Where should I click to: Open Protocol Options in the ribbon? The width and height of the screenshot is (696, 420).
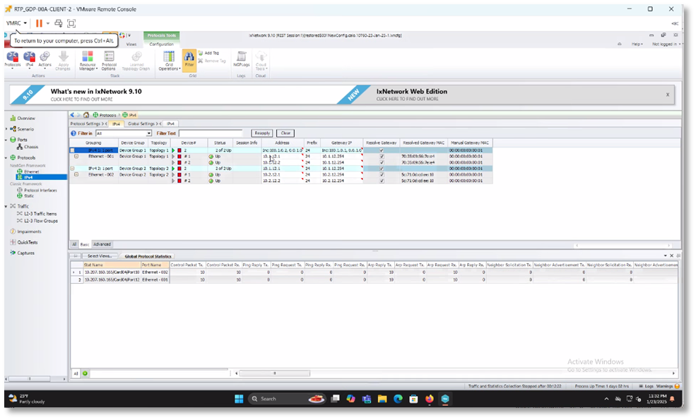click(109, 60)
